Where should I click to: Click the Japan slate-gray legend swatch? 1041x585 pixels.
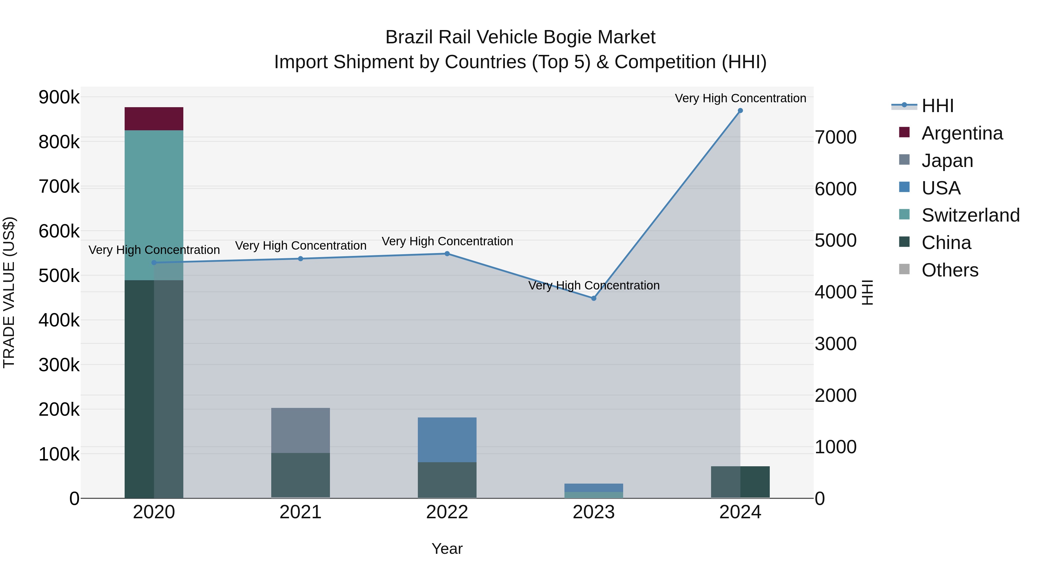pyautogui.click(x=905, y=159)
